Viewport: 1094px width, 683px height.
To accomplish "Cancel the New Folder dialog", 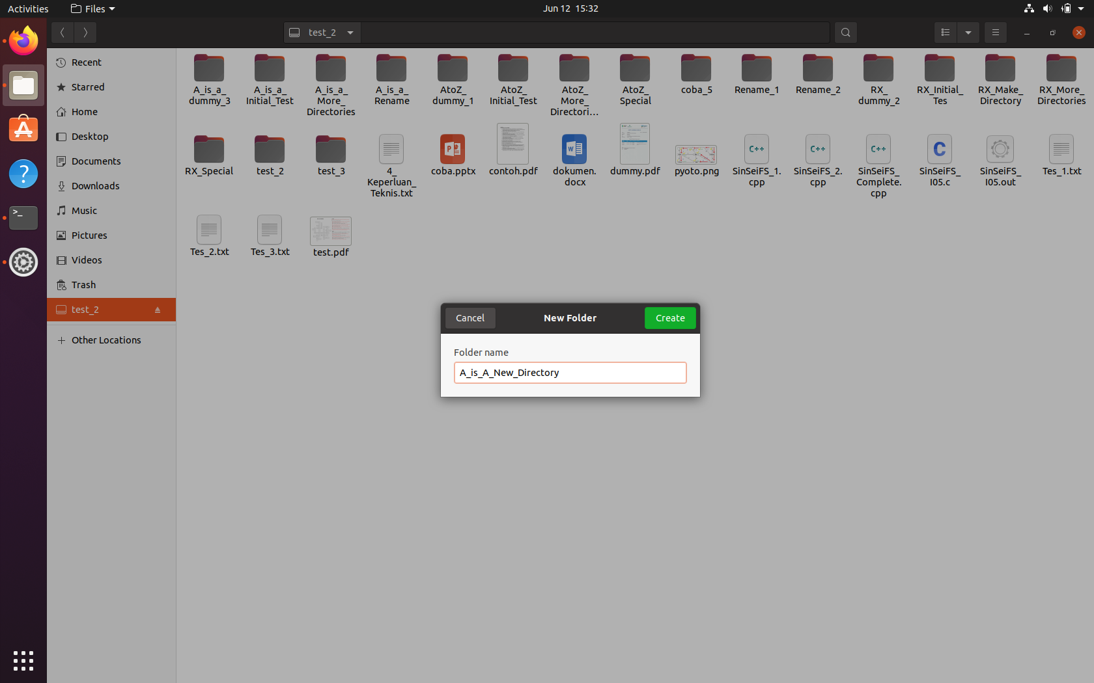I will point(470,318).
